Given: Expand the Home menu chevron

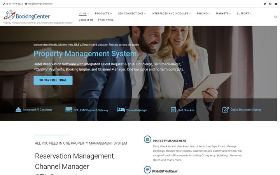Looking at the screenshot, I should [x=88, y=14].
